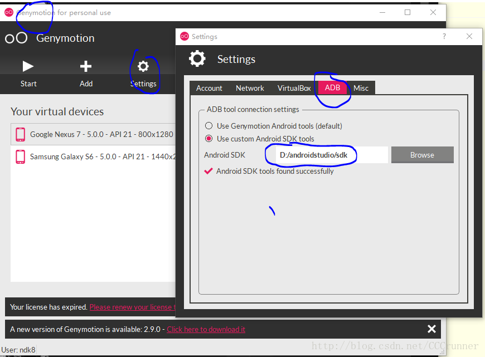This screenshot has width=485, height=357.
Task: Minimize the Genymotion main window
Action: 382,12
